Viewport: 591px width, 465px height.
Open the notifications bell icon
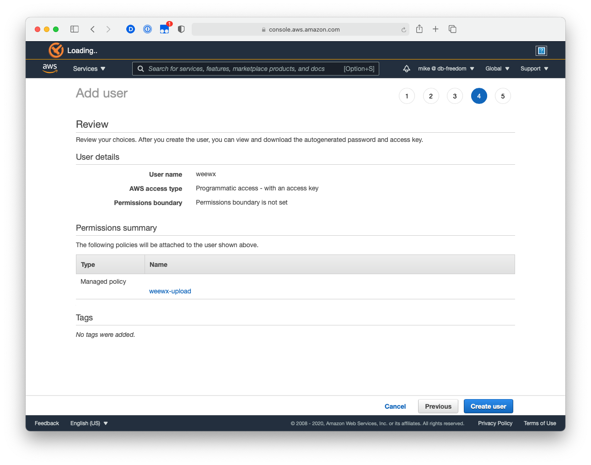(x=407, y=69)
